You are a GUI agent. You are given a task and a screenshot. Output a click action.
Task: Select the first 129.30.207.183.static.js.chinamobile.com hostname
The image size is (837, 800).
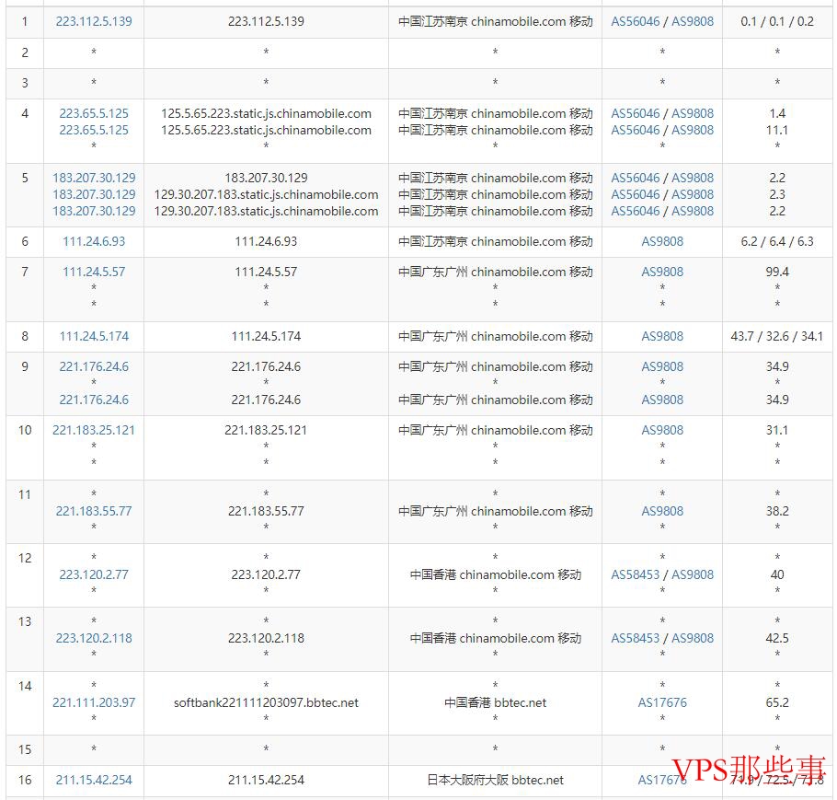click(266, 194)
